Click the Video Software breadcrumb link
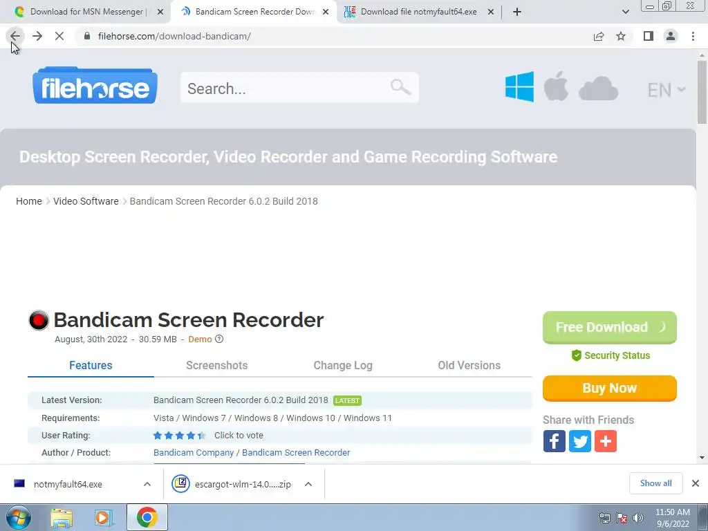The height and width of the screenshot is (531, 708). (86, 201)
